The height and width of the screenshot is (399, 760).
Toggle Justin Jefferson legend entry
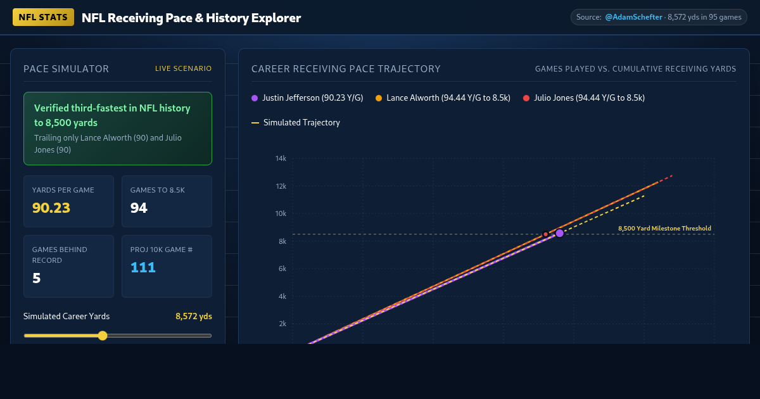(x=307, y=98)
